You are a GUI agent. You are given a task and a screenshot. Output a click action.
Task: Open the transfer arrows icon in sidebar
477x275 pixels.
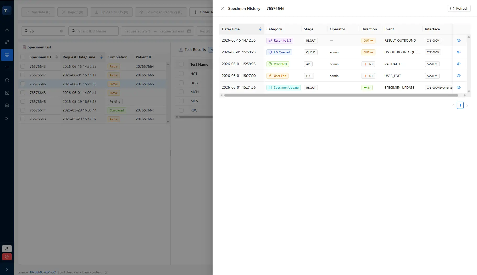(x=7, y=68)
